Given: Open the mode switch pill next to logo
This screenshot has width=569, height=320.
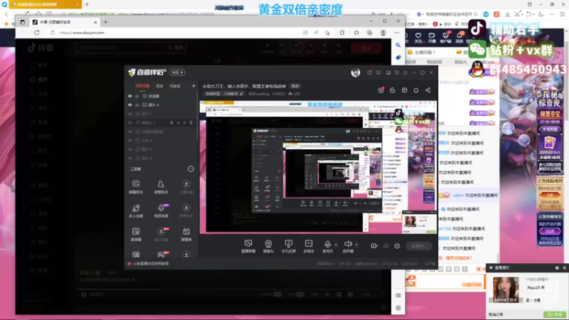Looking at the screenshot, I should click(177, 73).
